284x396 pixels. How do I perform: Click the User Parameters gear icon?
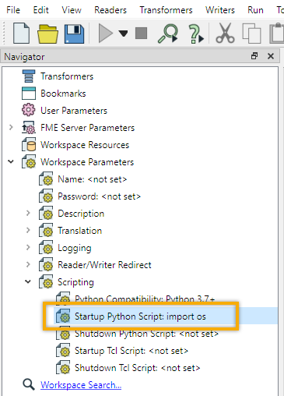pos(29,110)
